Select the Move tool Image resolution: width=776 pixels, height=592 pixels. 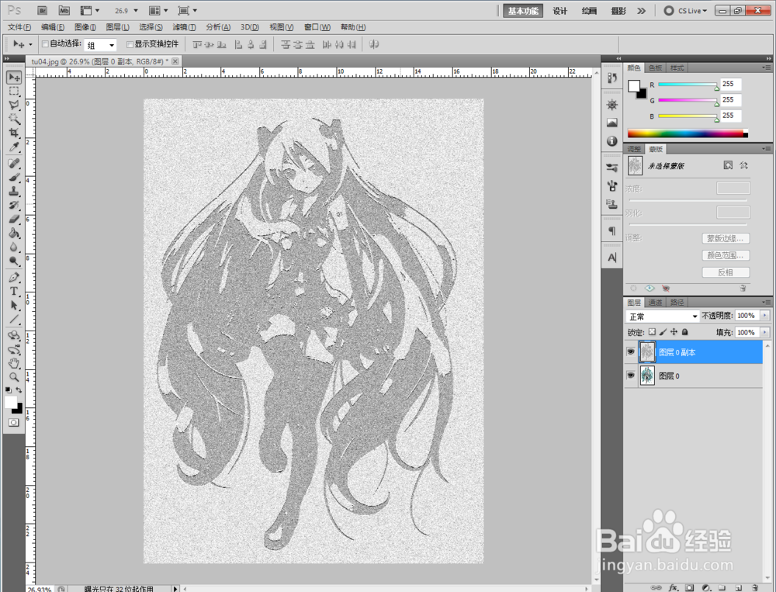(14, 78)
